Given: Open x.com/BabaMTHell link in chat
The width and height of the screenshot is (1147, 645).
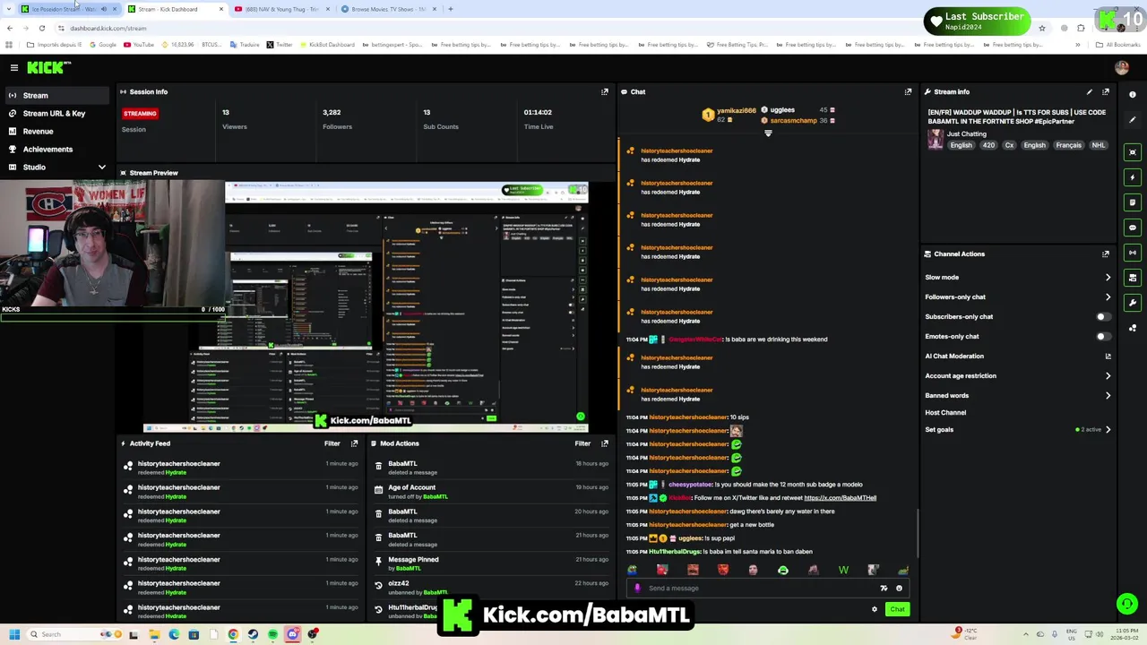Looking at the screenshot, I should [x=840, y=498].
